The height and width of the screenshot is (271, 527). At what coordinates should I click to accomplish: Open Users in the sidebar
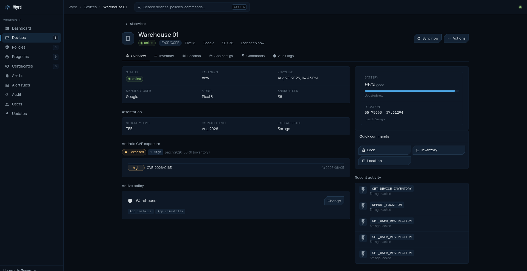click(32, 104)
